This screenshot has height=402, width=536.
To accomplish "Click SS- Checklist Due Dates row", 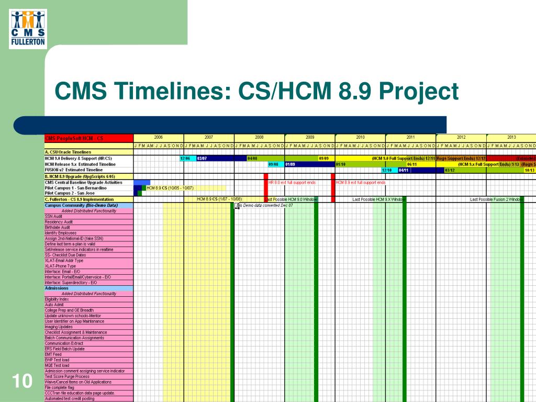I will pos(89,255).
